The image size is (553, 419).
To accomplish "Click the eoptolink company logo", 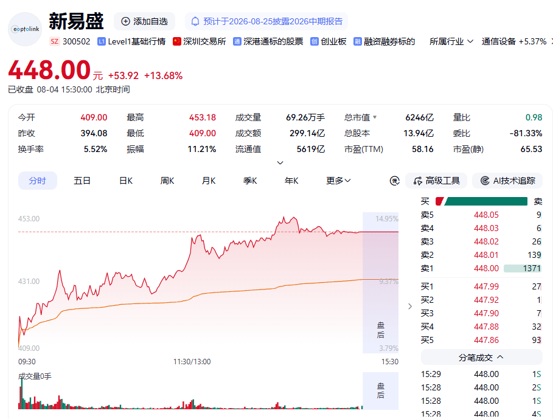I will 25,29.
